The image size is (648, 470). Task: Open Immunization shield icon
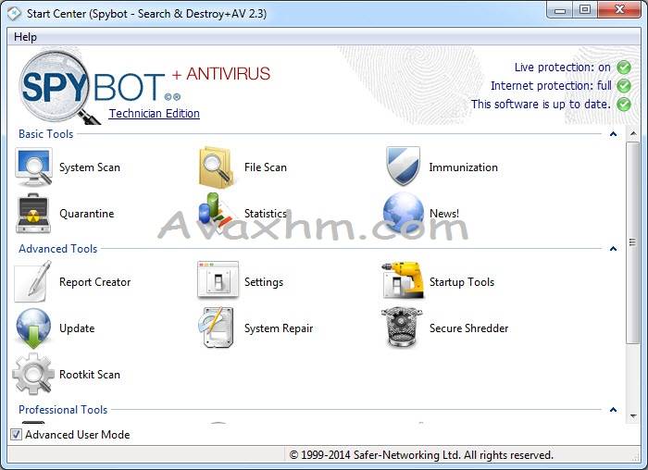pyautogui.click(x=403, y=166)
